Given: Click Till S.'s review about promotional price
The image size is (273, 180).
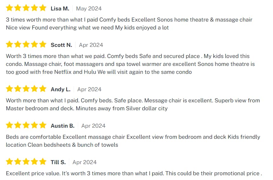Looking at the screenshot, I should point(134,173).
